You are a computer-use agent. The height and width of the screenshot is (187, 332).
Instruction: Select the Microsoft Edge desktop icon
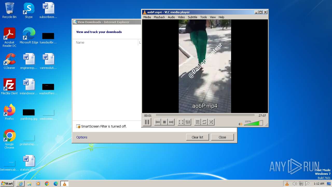point(29,36)
